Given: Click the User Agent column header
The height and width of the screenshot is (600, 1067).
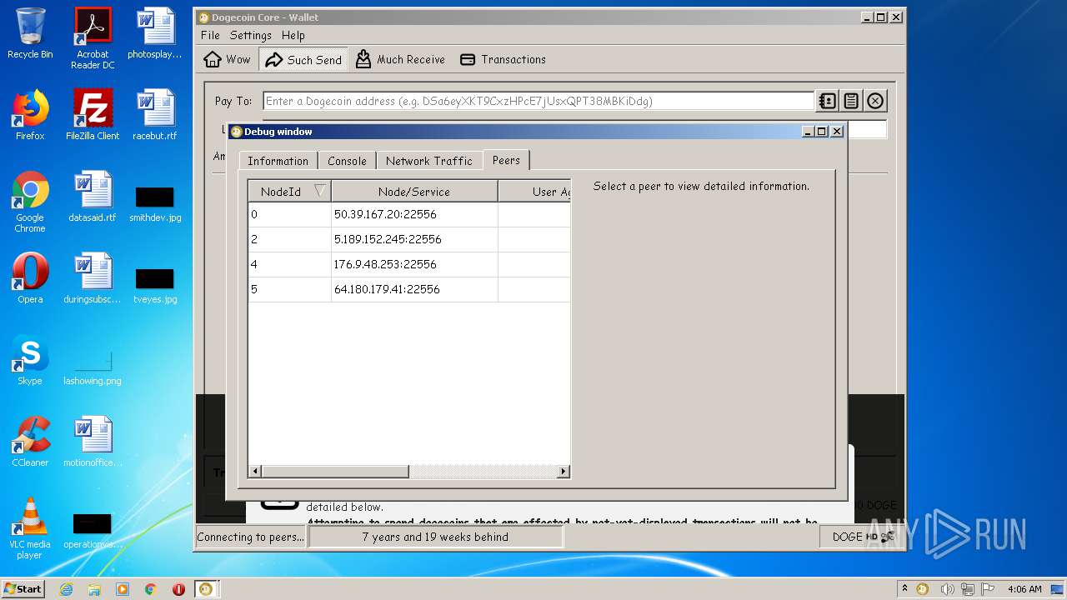Looking at the screenshot, I should coord(534,191).
